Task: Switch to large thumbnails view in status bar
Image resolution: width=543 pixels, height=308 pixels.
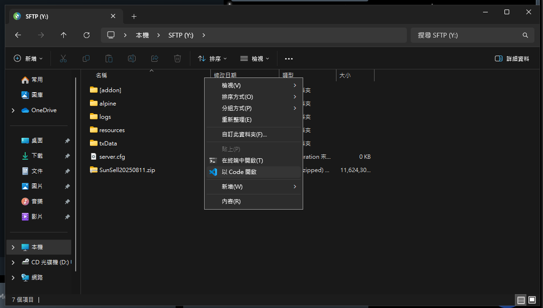Action: pos(532,300)
